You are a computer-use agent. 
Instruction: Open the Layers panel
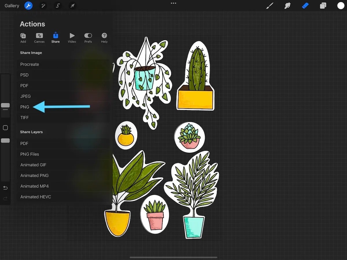[323, 5]
